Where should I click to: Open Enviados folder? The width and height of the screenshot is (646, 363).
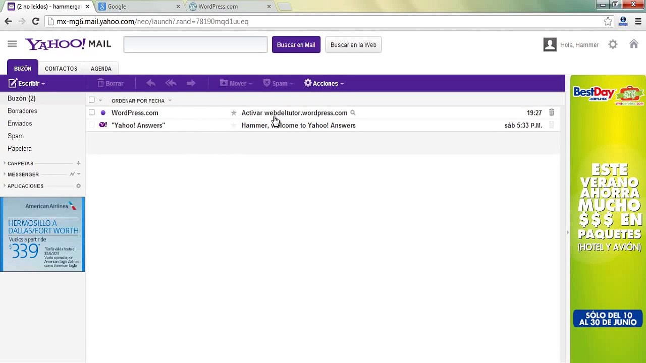point(20,124)
